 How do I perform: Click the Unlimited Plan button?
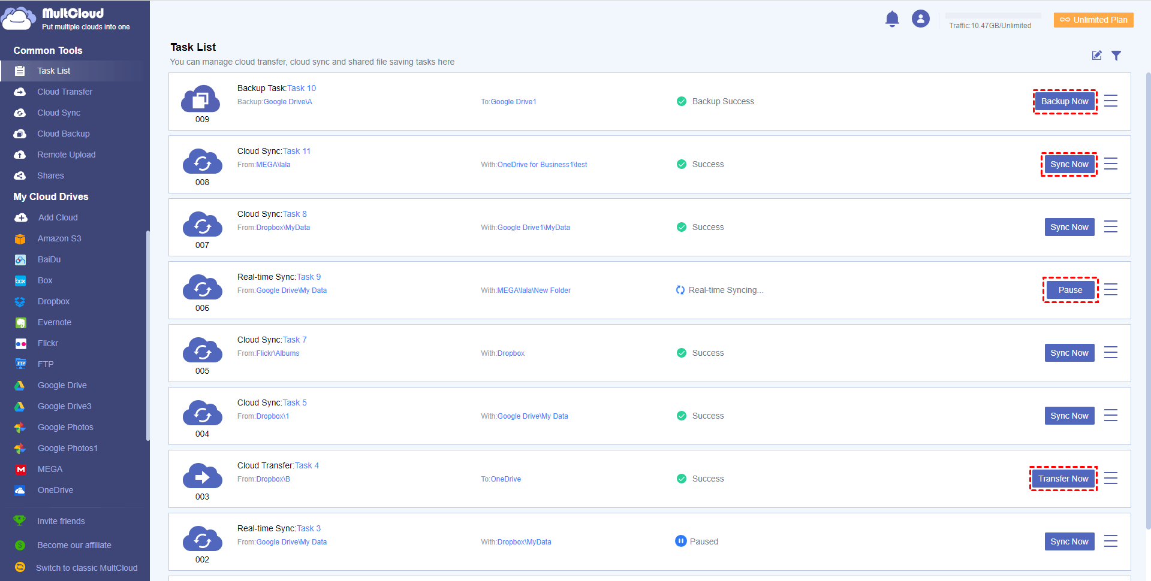point(1093,20)
